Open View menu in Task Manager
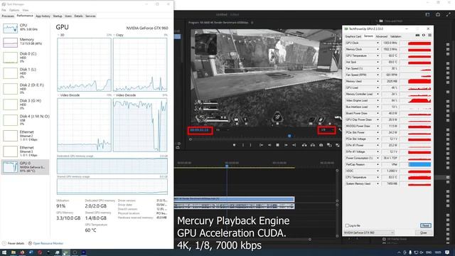The height and width of the screenshot is (256, 455). pos(26,10)
